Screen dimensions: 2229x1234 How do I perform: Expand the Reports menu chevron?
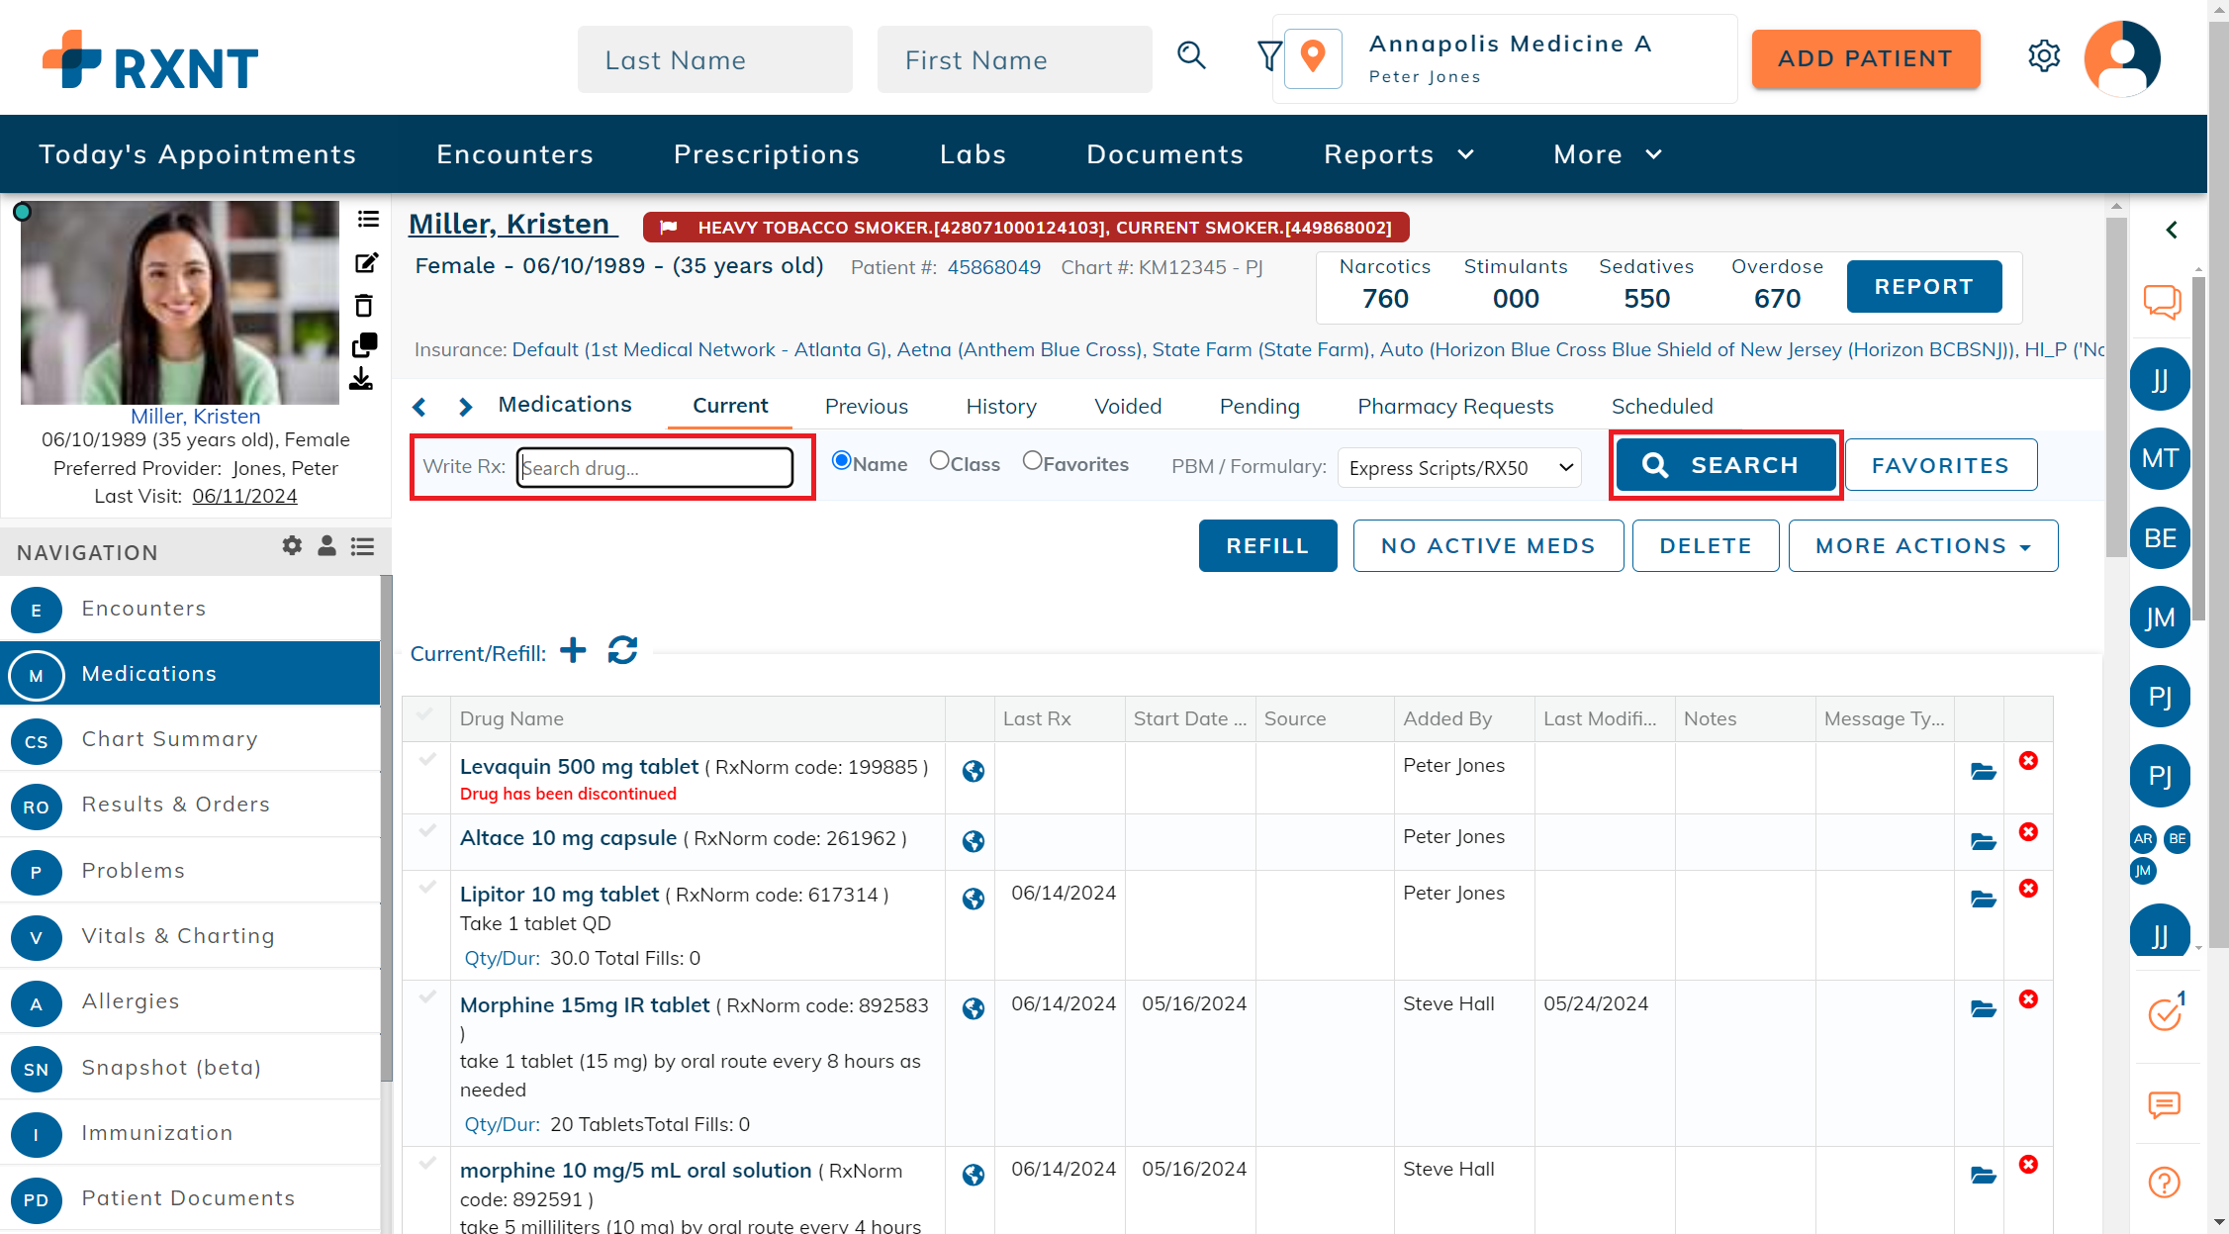tap(1466, 154)
